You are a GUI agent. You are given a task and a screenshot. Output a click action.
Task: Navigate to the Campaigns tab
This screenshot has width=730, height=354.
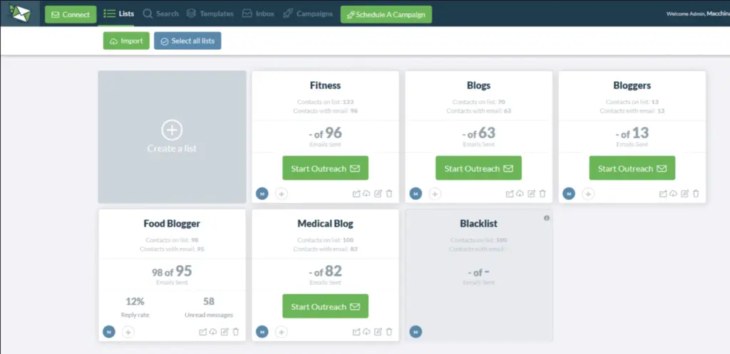pos(308,14)
